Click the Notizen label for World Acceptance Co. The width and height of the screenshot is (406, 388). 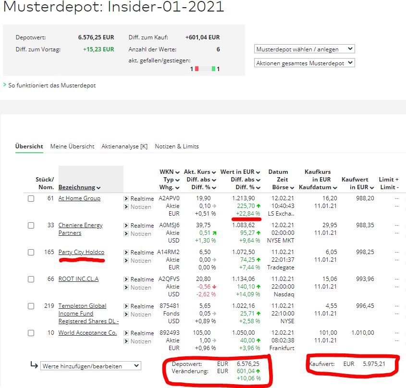pos(141,341)
